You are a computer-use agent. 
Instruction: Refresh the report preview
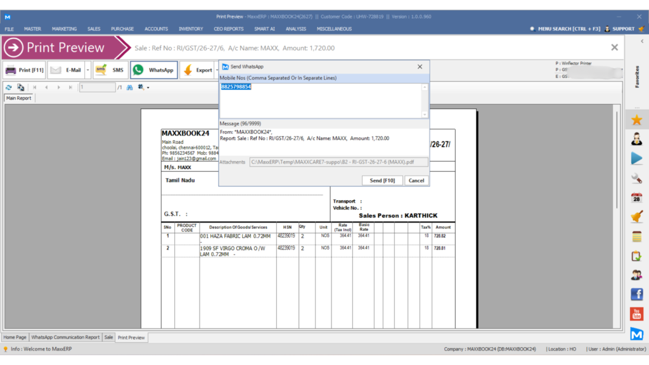point(9,87)
